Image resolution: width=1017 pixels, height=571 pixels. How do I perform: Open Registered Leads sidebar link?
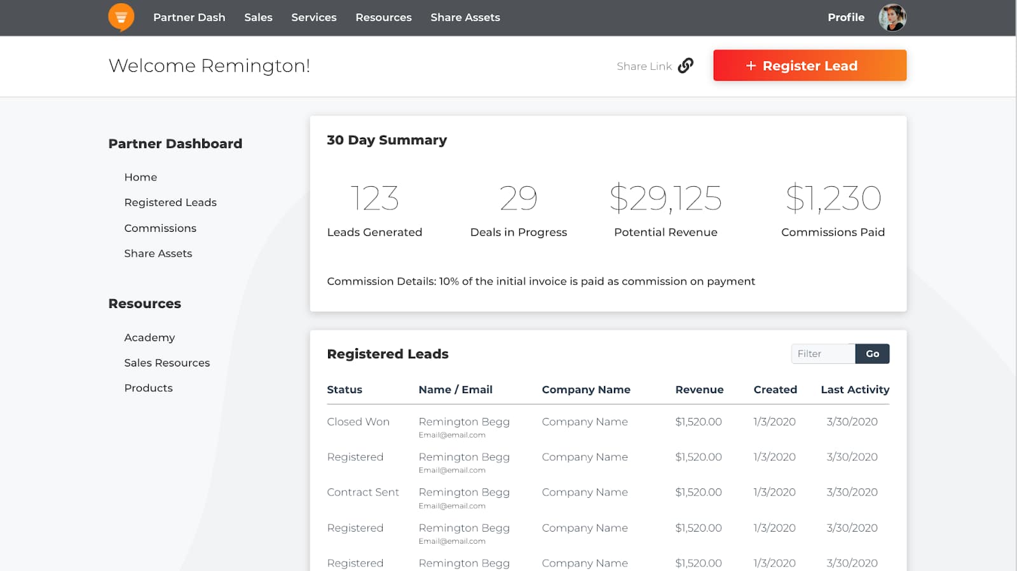170,203
